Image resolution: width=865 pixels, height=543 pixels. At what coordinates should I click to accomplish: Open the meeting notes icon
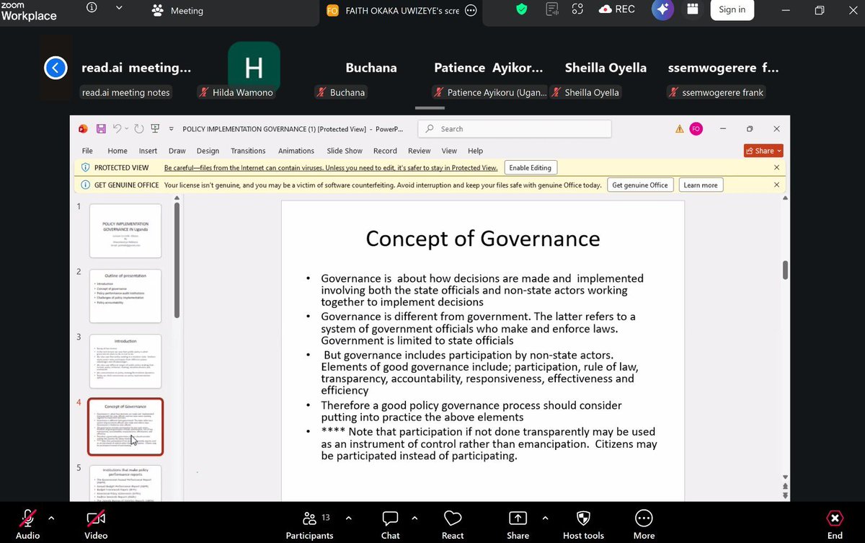pos(552,9)
